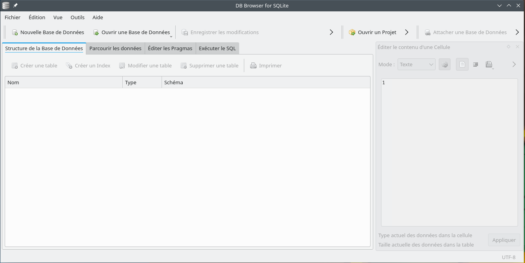Expand project toolbar overflow chevron
The height and width of the screenshot is (263, 525).
(407, 32)
